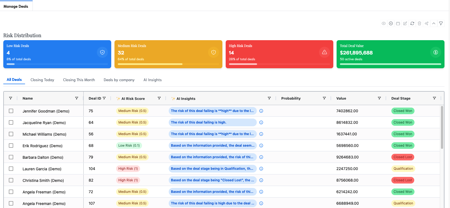Switch to the Closing Today tab
Screen dimensions: 450x208
click(42, 80)
